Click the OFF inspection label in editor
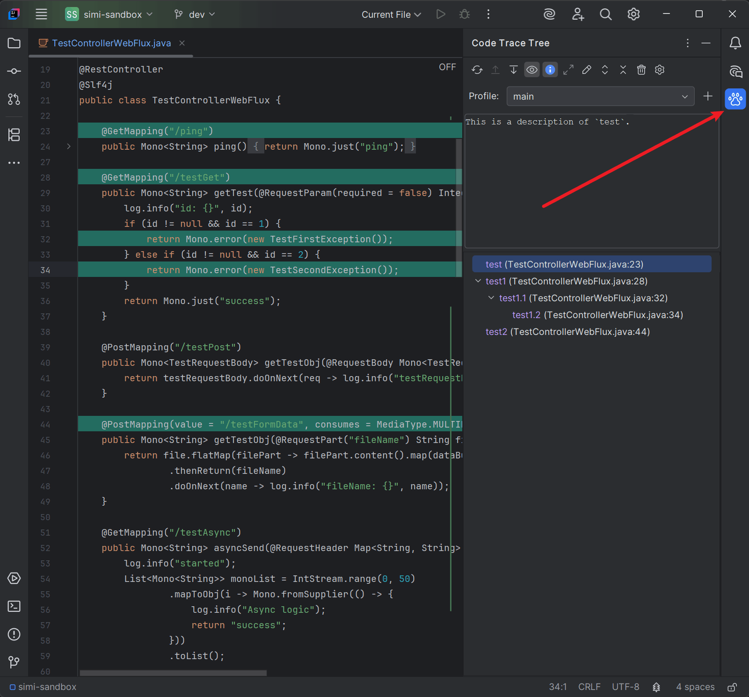 click(x=447, y=67)
